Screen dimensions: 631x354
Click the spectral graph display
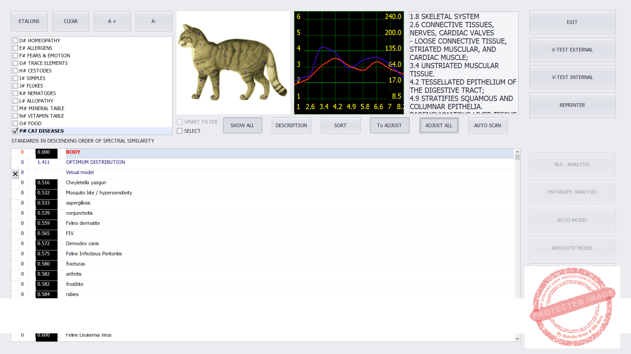coord(349,63)
